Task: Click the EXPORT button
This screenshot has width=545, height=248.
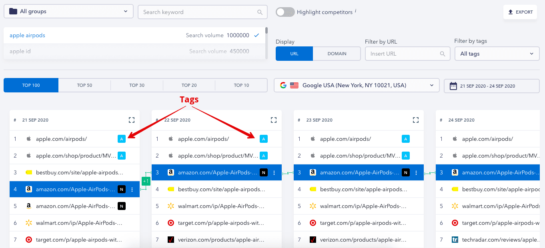Action: coord(520,12)
